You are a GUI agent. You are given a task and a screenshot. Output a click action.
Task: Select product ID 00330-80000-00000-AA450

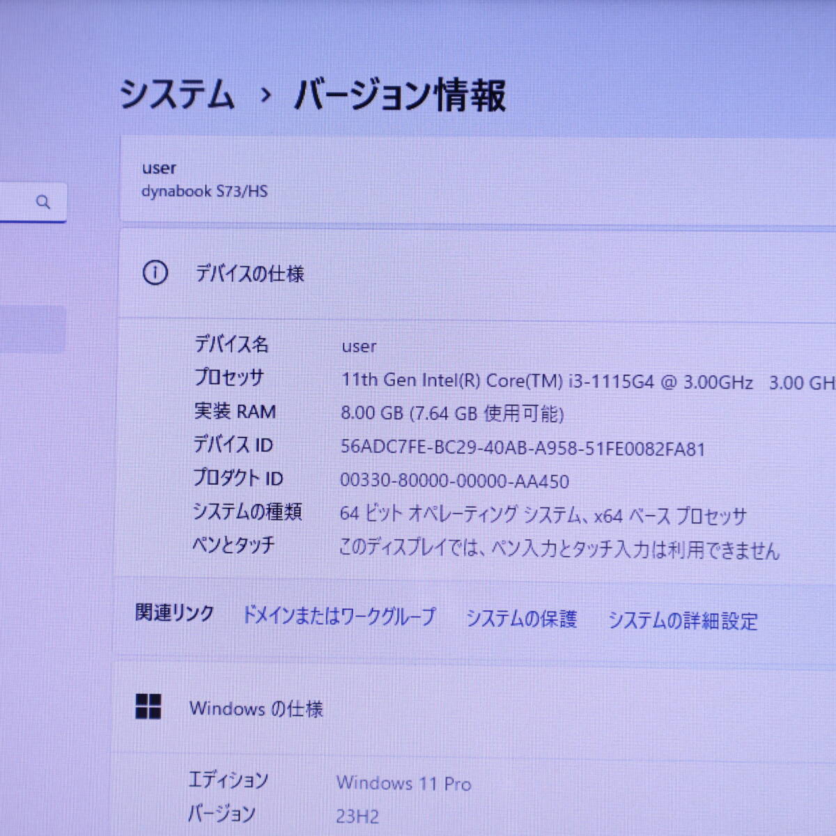click(x=454, y=481)
